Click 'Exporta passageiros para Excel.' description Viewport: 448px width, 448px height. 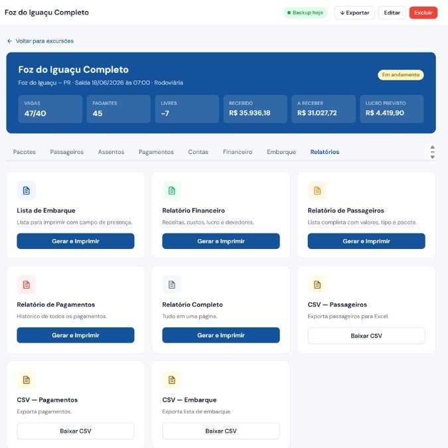(x=348, y=317)
